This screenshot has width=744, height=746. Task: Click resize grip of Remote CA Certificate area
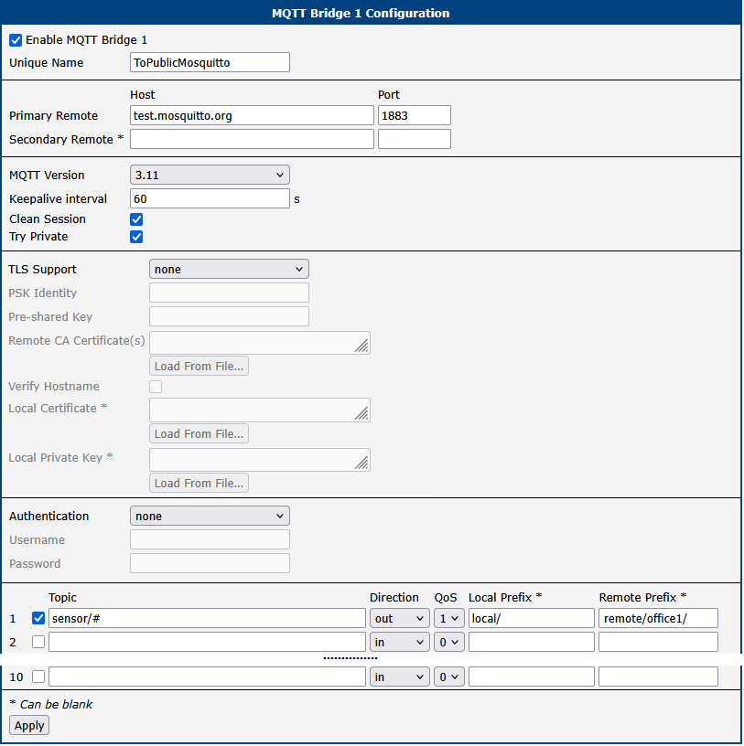pyautogui.click(x=362, y=346)
